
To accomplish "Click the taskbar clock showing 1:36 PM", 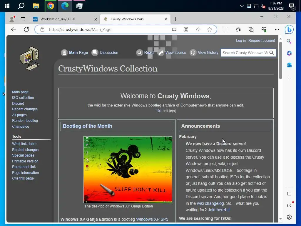I will 276,6.
